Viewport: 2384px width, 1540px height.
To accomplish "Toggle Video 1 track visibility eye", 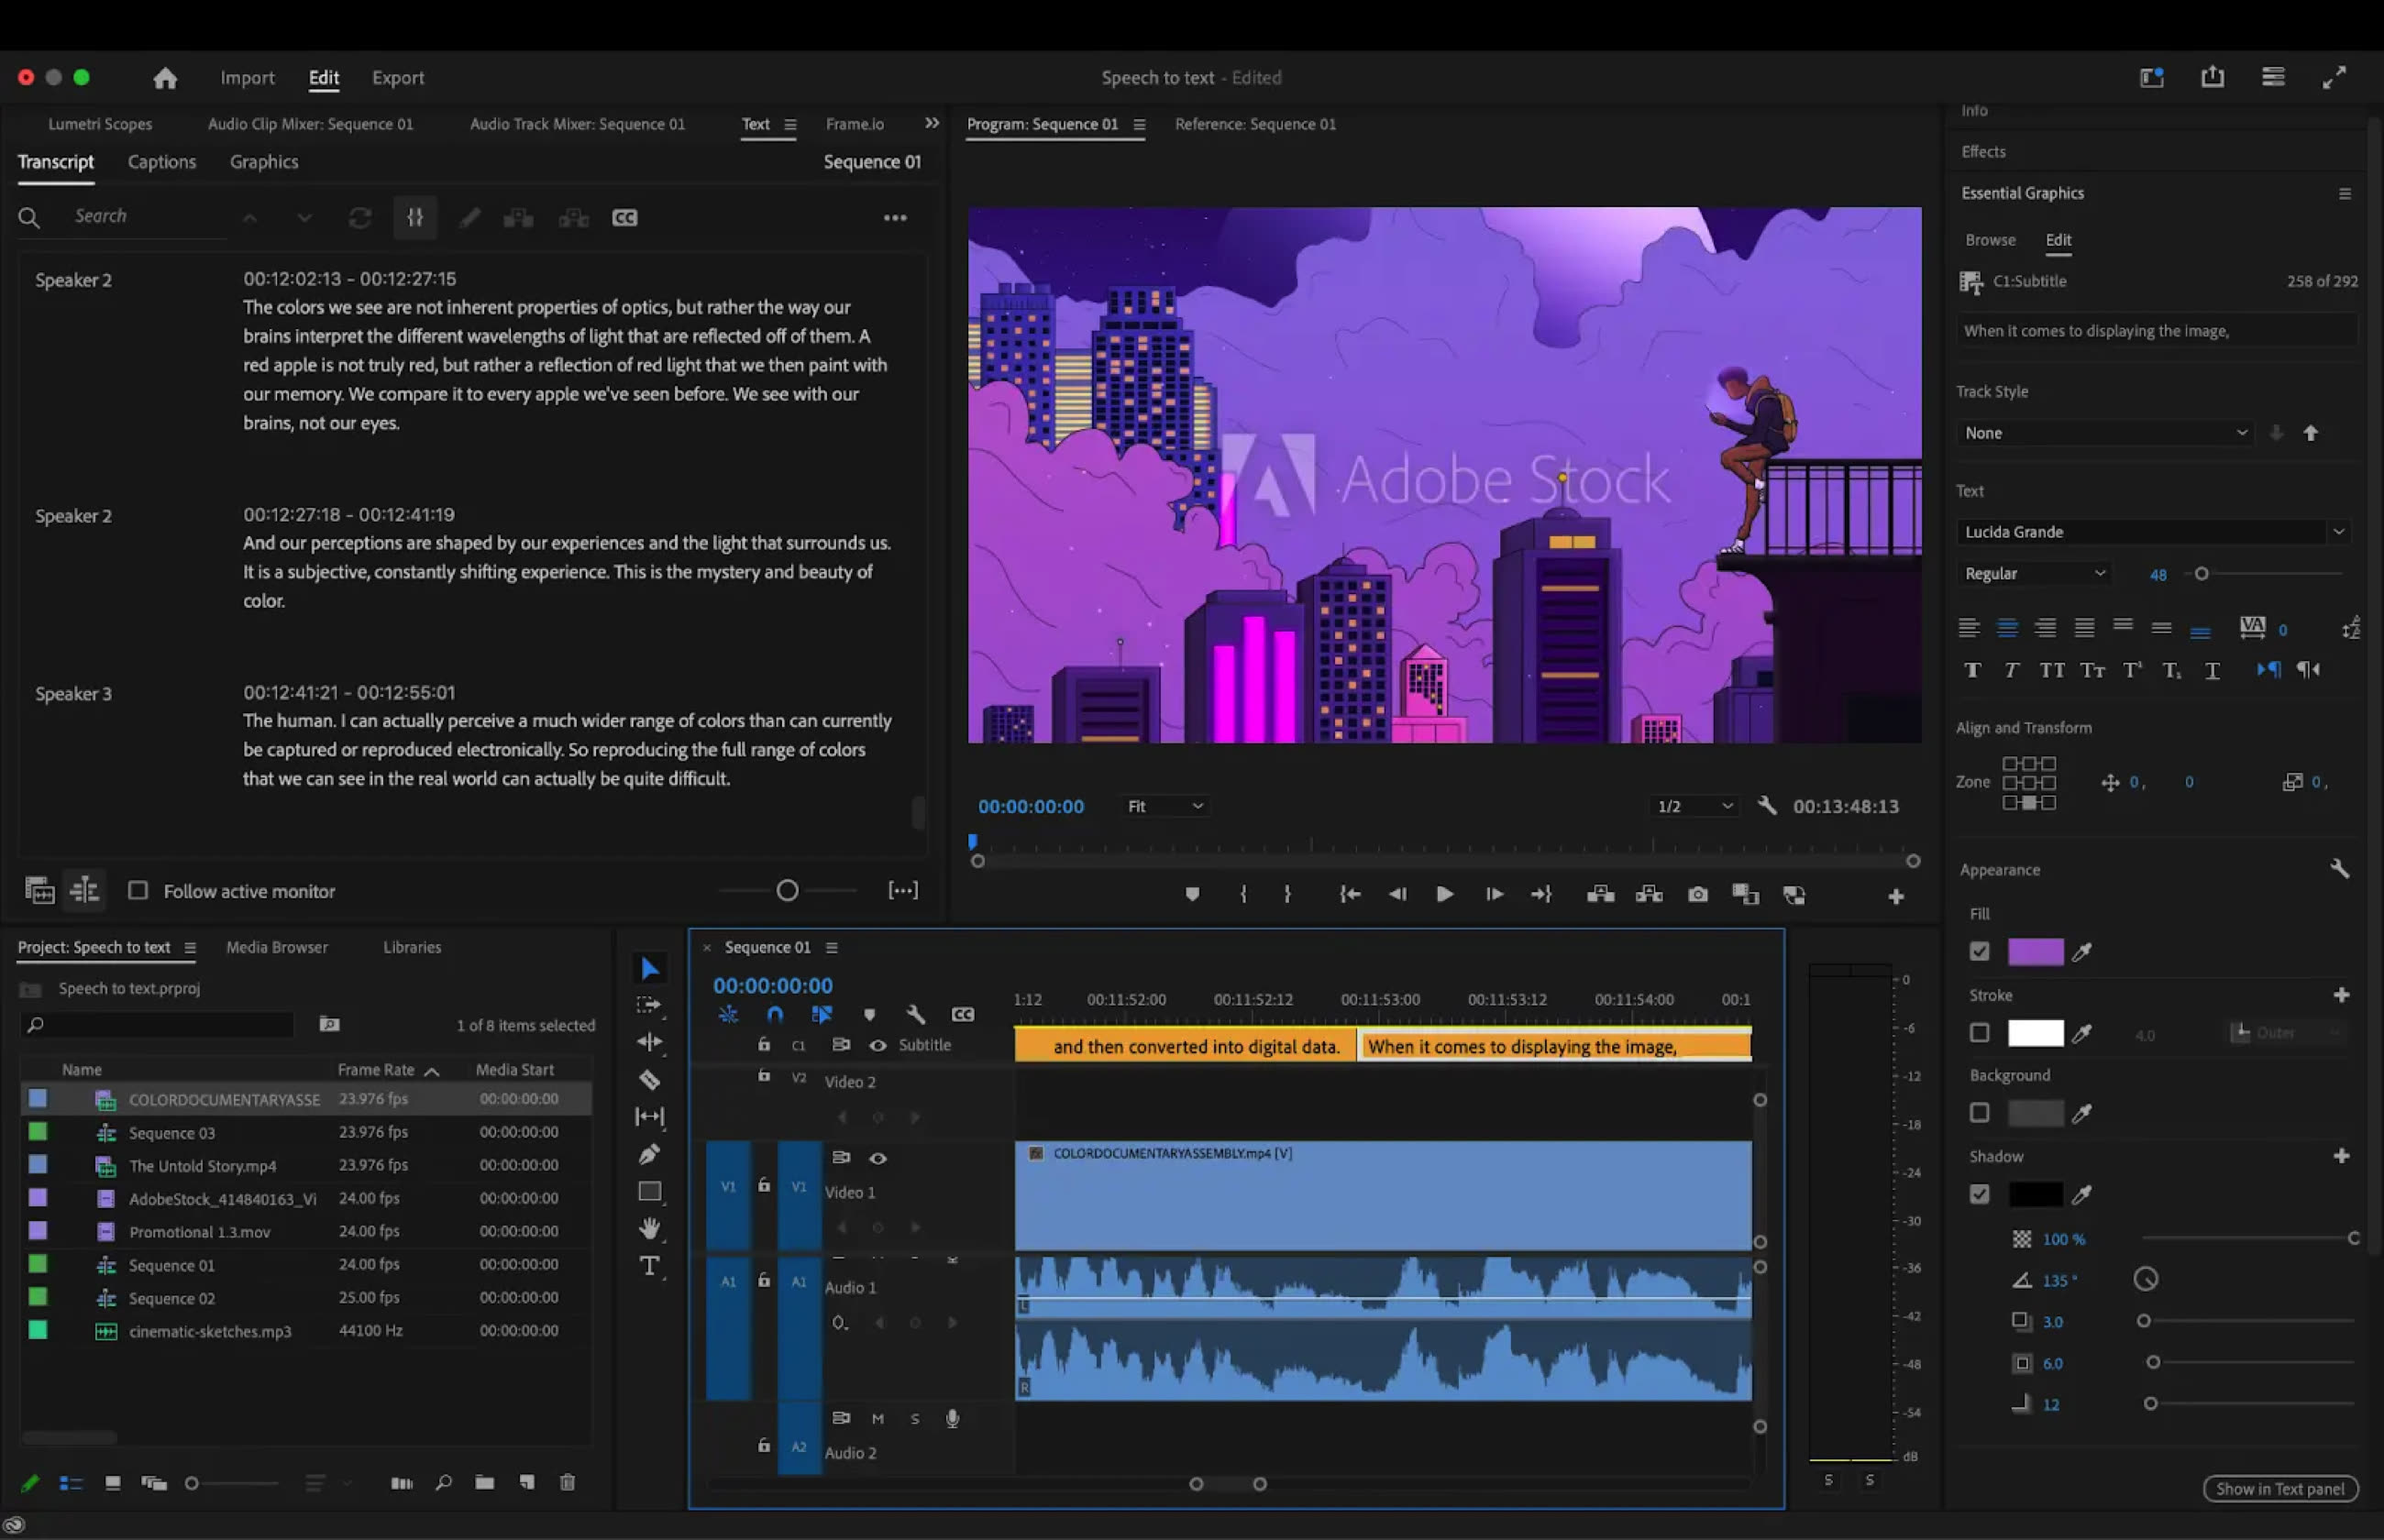I will click(x=877, y=1158).
